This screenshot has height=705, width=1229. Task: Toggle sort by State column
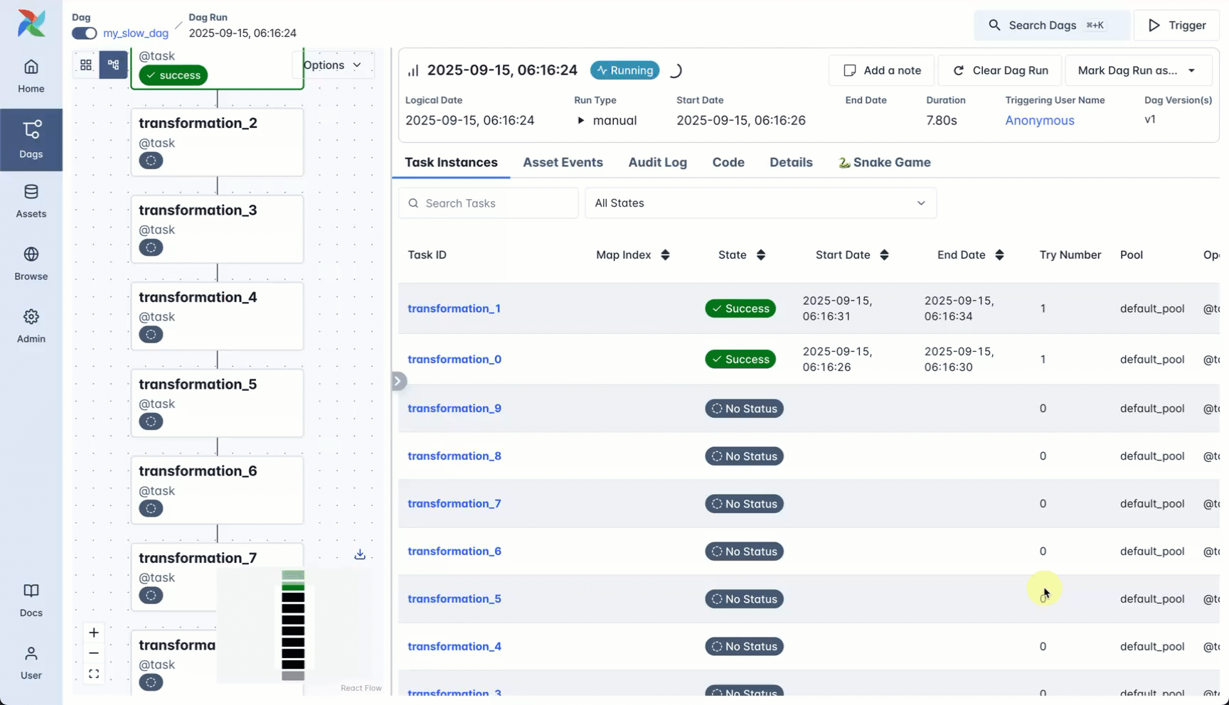pyautogui.click(x=760, y=255)
